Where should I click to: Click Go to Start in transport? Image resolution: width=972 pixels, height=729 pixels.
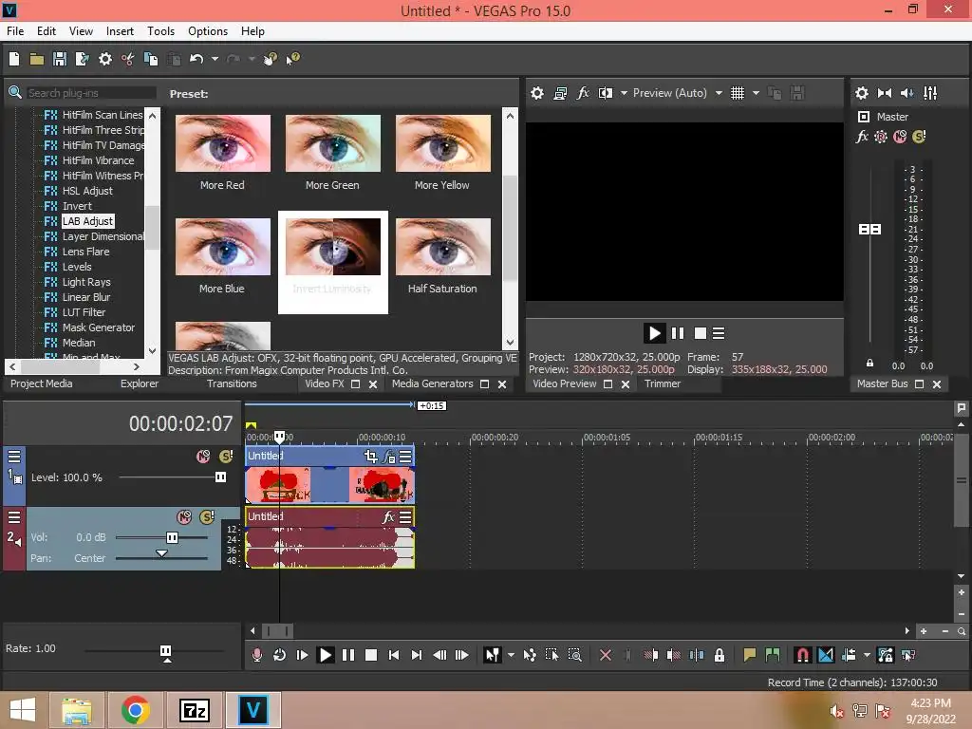394,655
